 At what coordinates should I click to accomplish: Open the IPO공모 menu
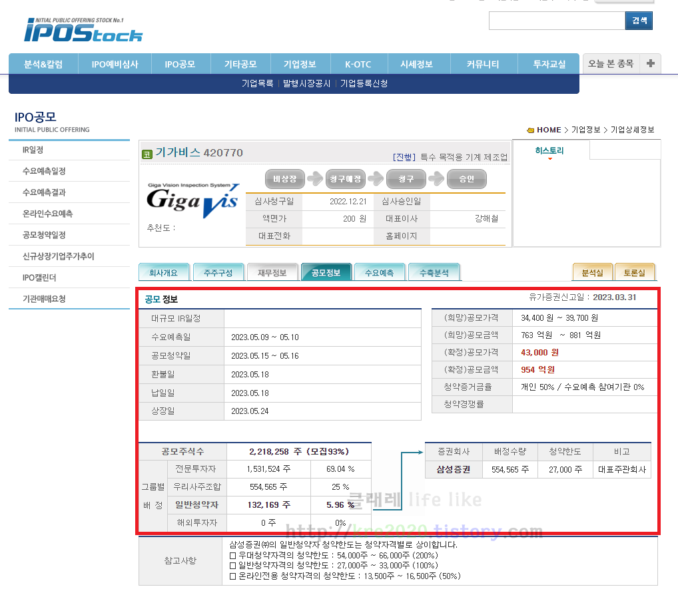[180, 64]
